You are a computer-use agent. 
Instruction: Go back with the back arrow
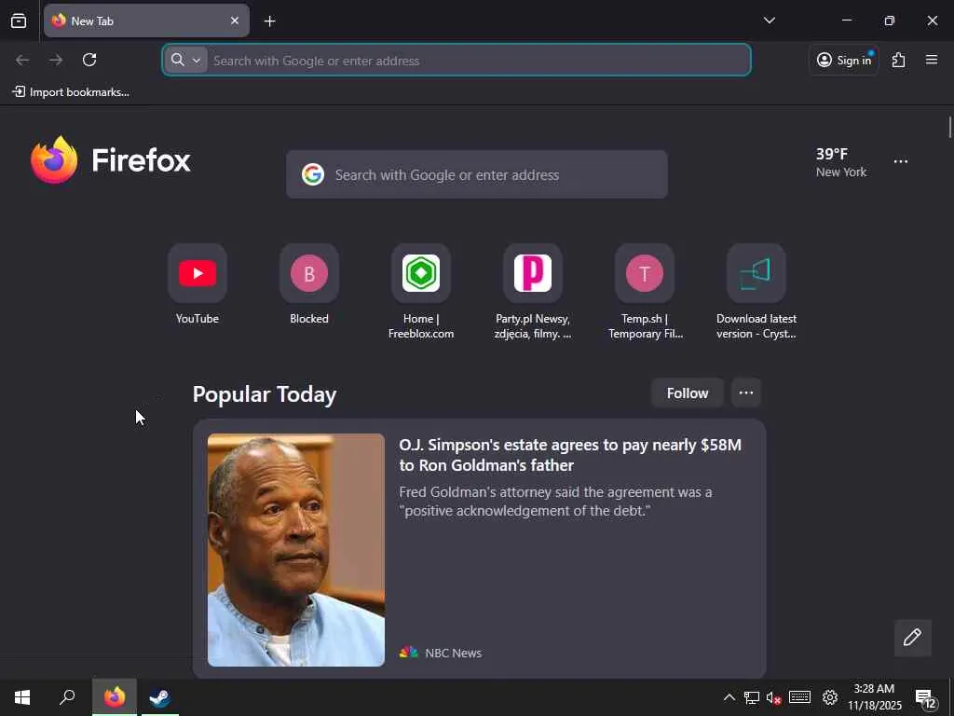click(x=22, y=60)
